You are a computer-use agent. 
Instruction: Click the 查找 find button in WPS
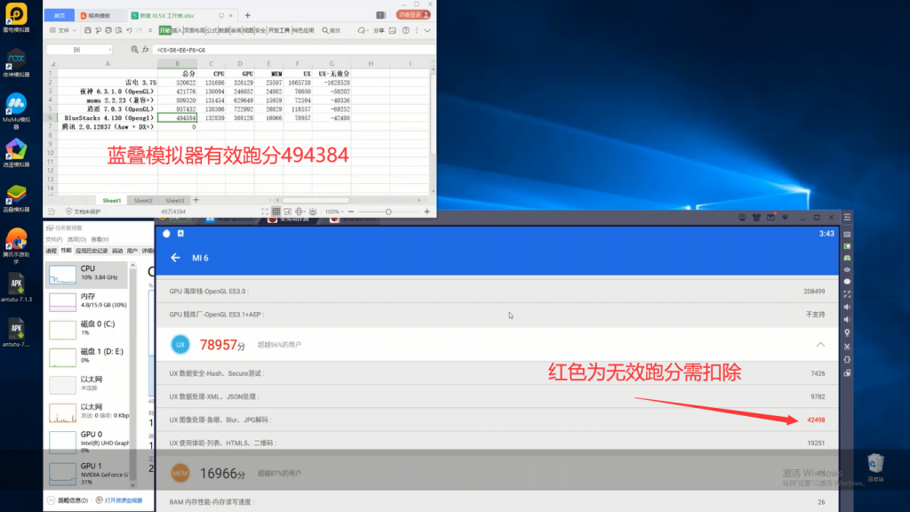[x=331, y=30]
